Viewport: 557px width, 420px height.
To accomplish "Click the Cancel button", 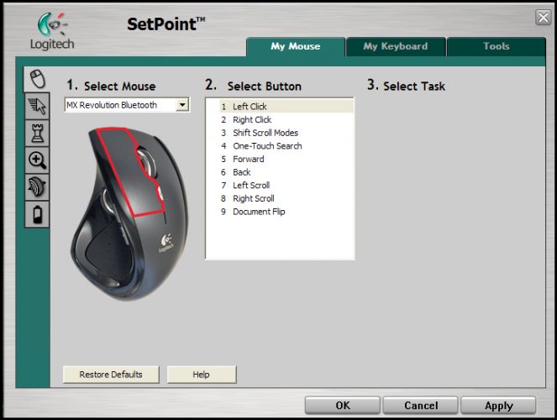I will tap(421, 406).
